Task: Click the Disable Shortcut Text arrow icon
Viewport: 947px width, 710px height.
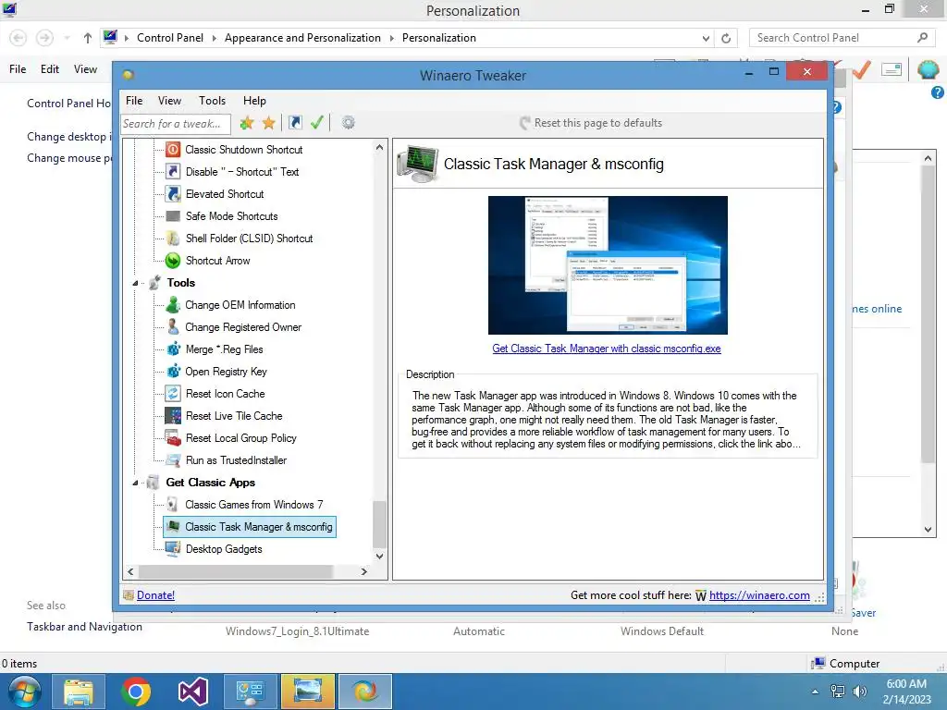Action: [173, 171]
